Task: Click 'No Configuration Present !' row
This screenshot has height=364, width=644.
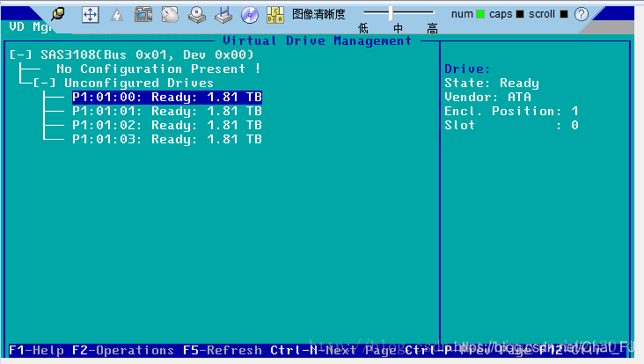Action: click(158, 69)
